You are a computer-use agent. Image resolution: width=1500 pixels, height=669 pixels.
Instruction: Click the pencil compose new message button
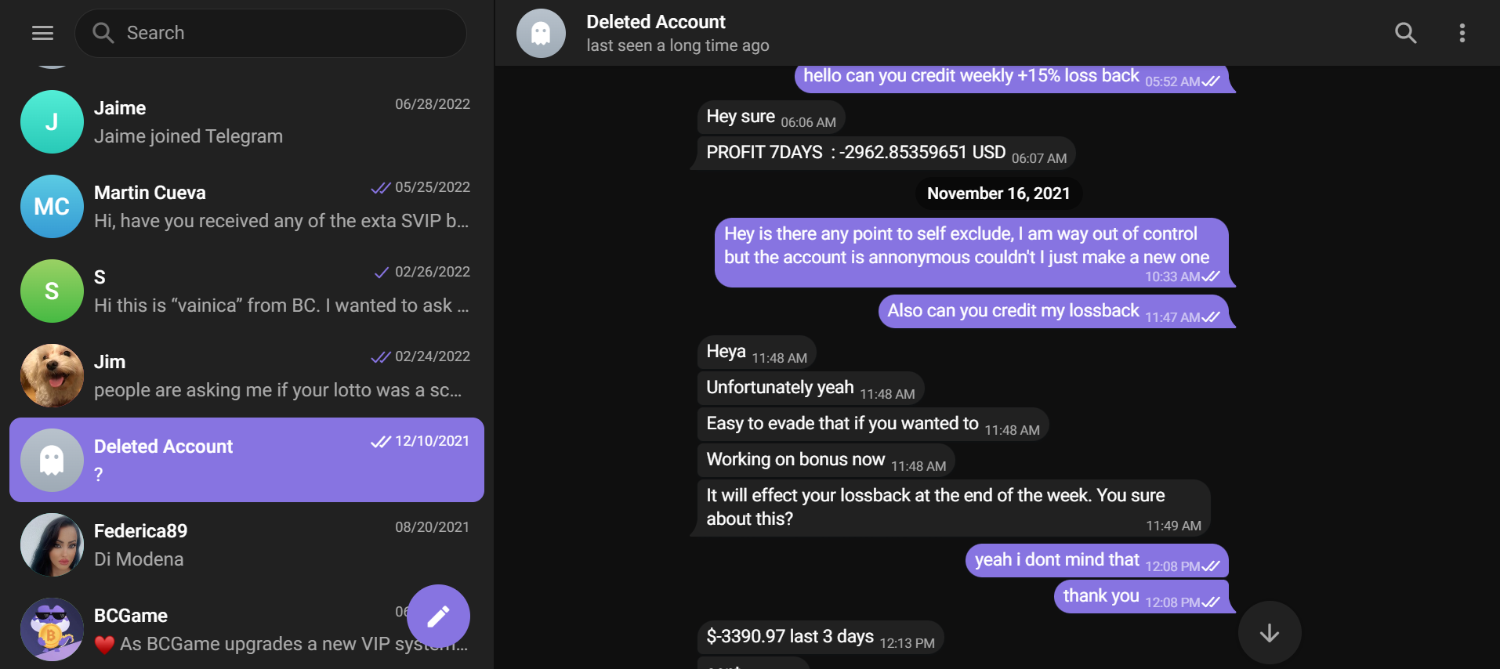438,617
